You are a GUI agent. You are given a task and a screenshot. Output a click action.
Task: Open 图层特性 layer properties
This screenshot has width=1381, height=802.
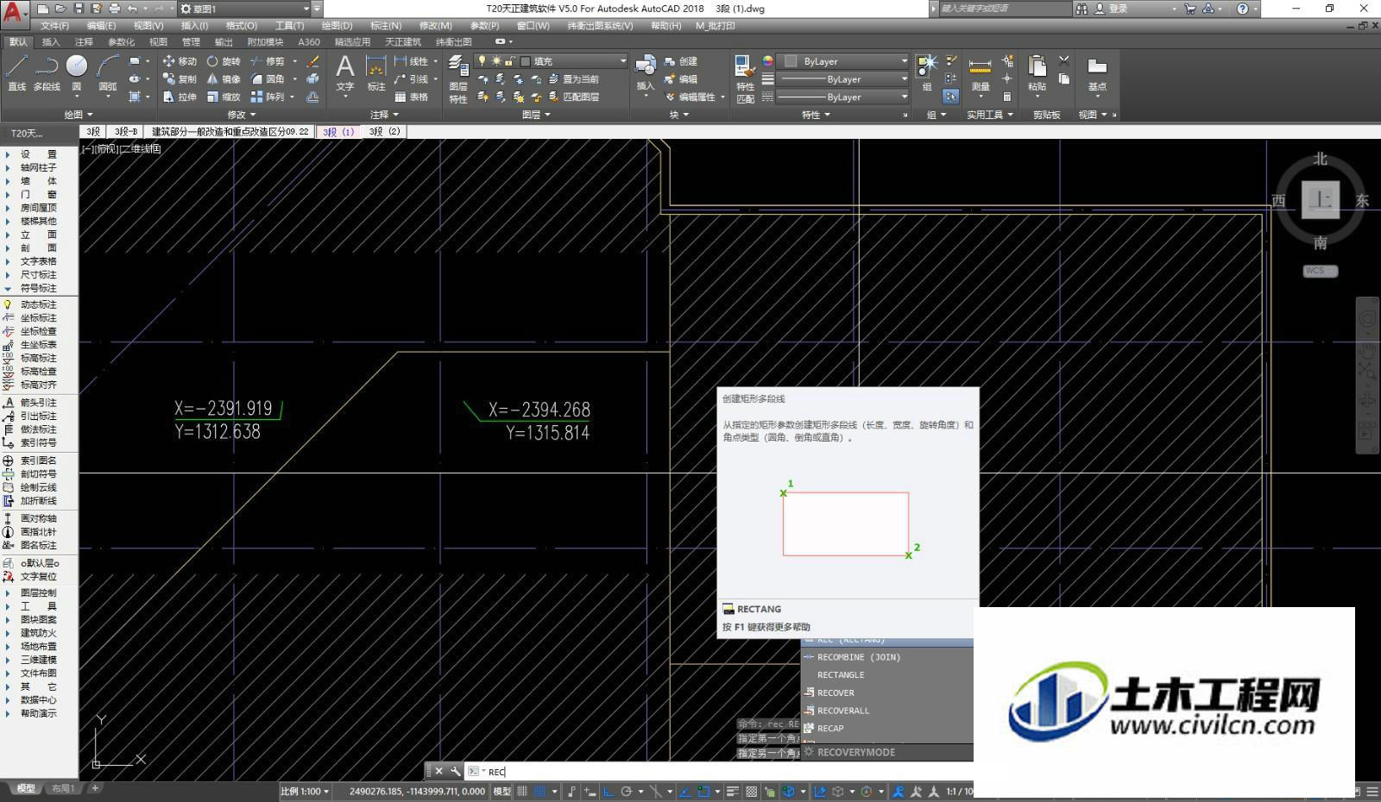[x=458, y=79]
